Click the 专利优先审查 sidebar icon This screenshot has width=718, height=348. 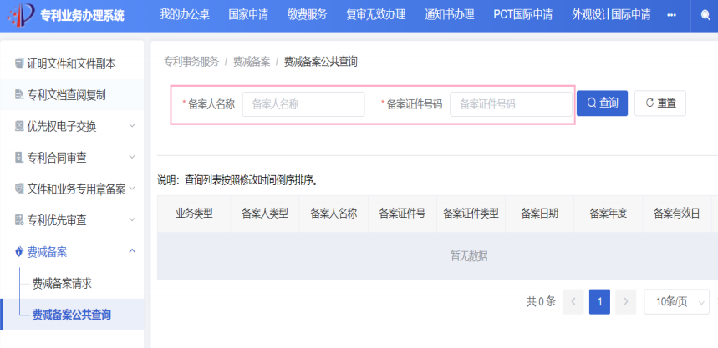pyautogui.click(x=19, y=220)
